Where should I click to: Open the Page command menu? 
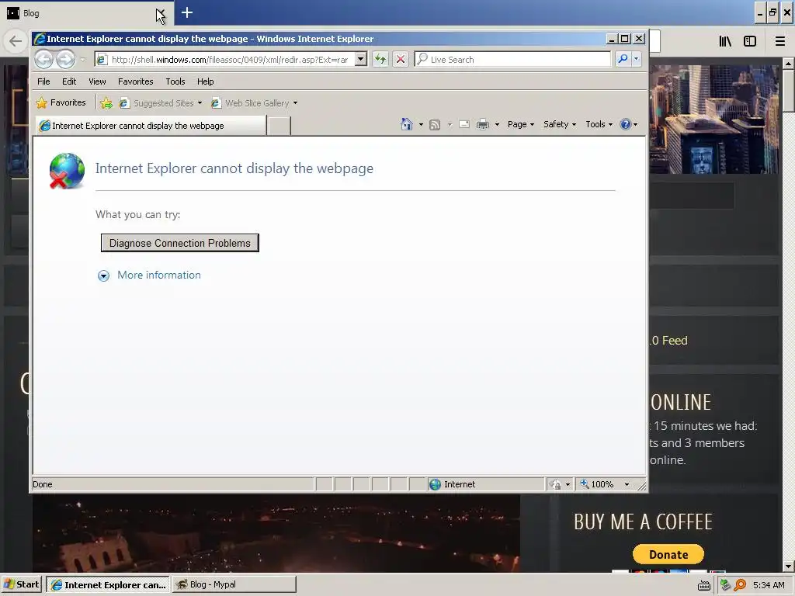[x=521, y=125]
